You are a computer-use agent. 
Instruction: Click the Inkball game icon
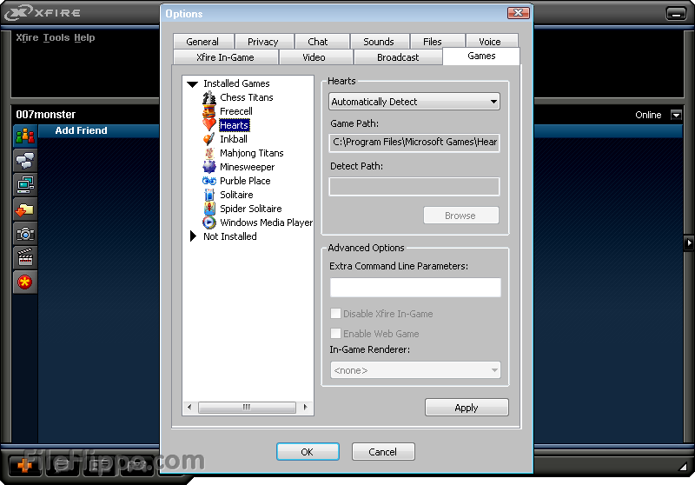(x=209, y=139)
